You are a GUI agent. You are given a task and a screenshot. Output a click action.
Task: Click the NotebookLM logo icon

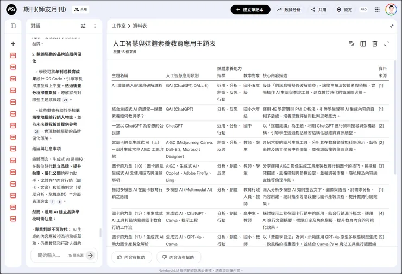(x=11, y=9)
